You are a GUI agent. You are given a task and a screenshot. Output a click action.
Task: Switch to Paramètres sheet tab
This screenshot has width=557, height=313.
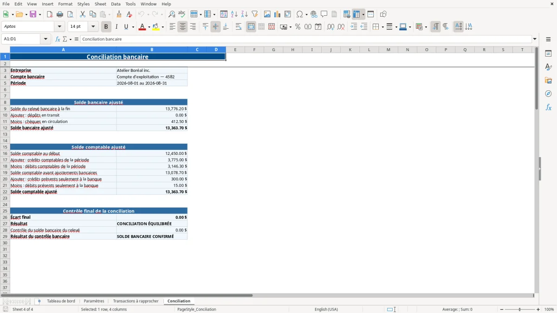(94, 301)
